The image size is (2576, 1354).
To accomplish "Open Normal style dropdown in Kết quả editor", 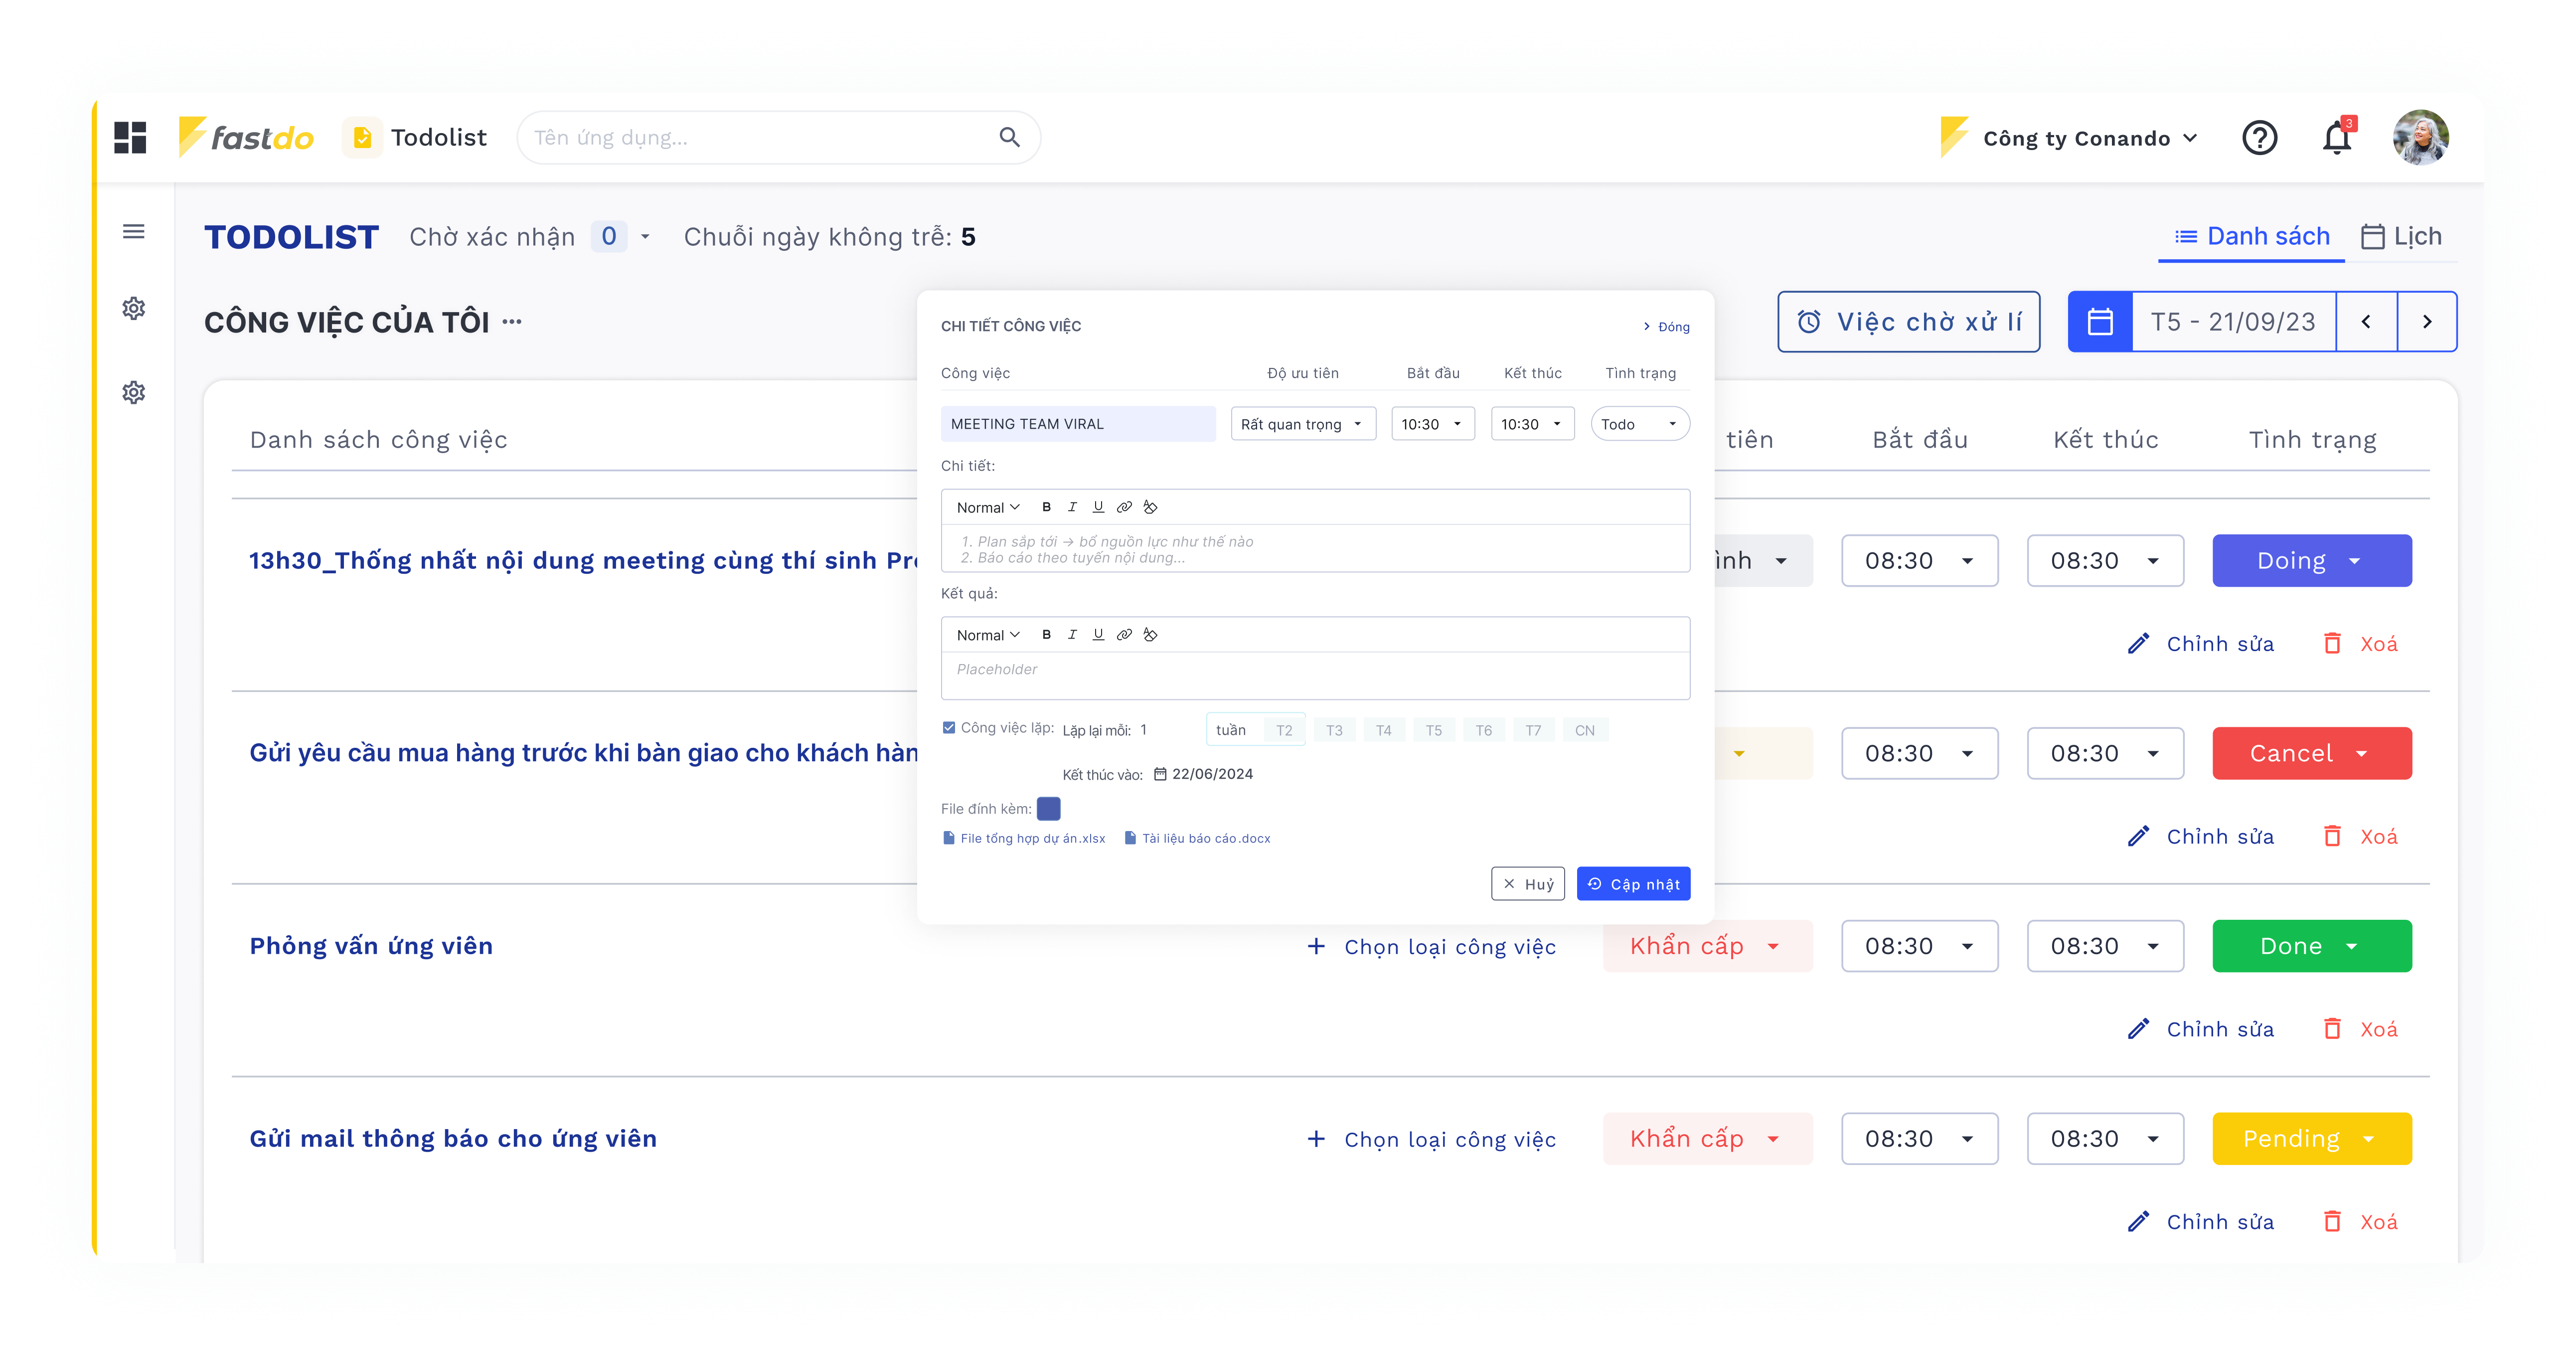I will (988, 635).
